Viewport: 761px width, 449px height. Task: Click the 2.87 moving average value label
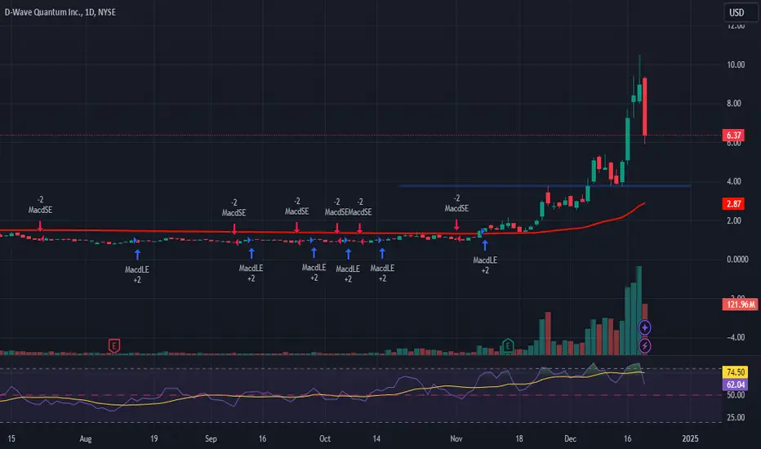pyautogui.click(x=733, y=203)
